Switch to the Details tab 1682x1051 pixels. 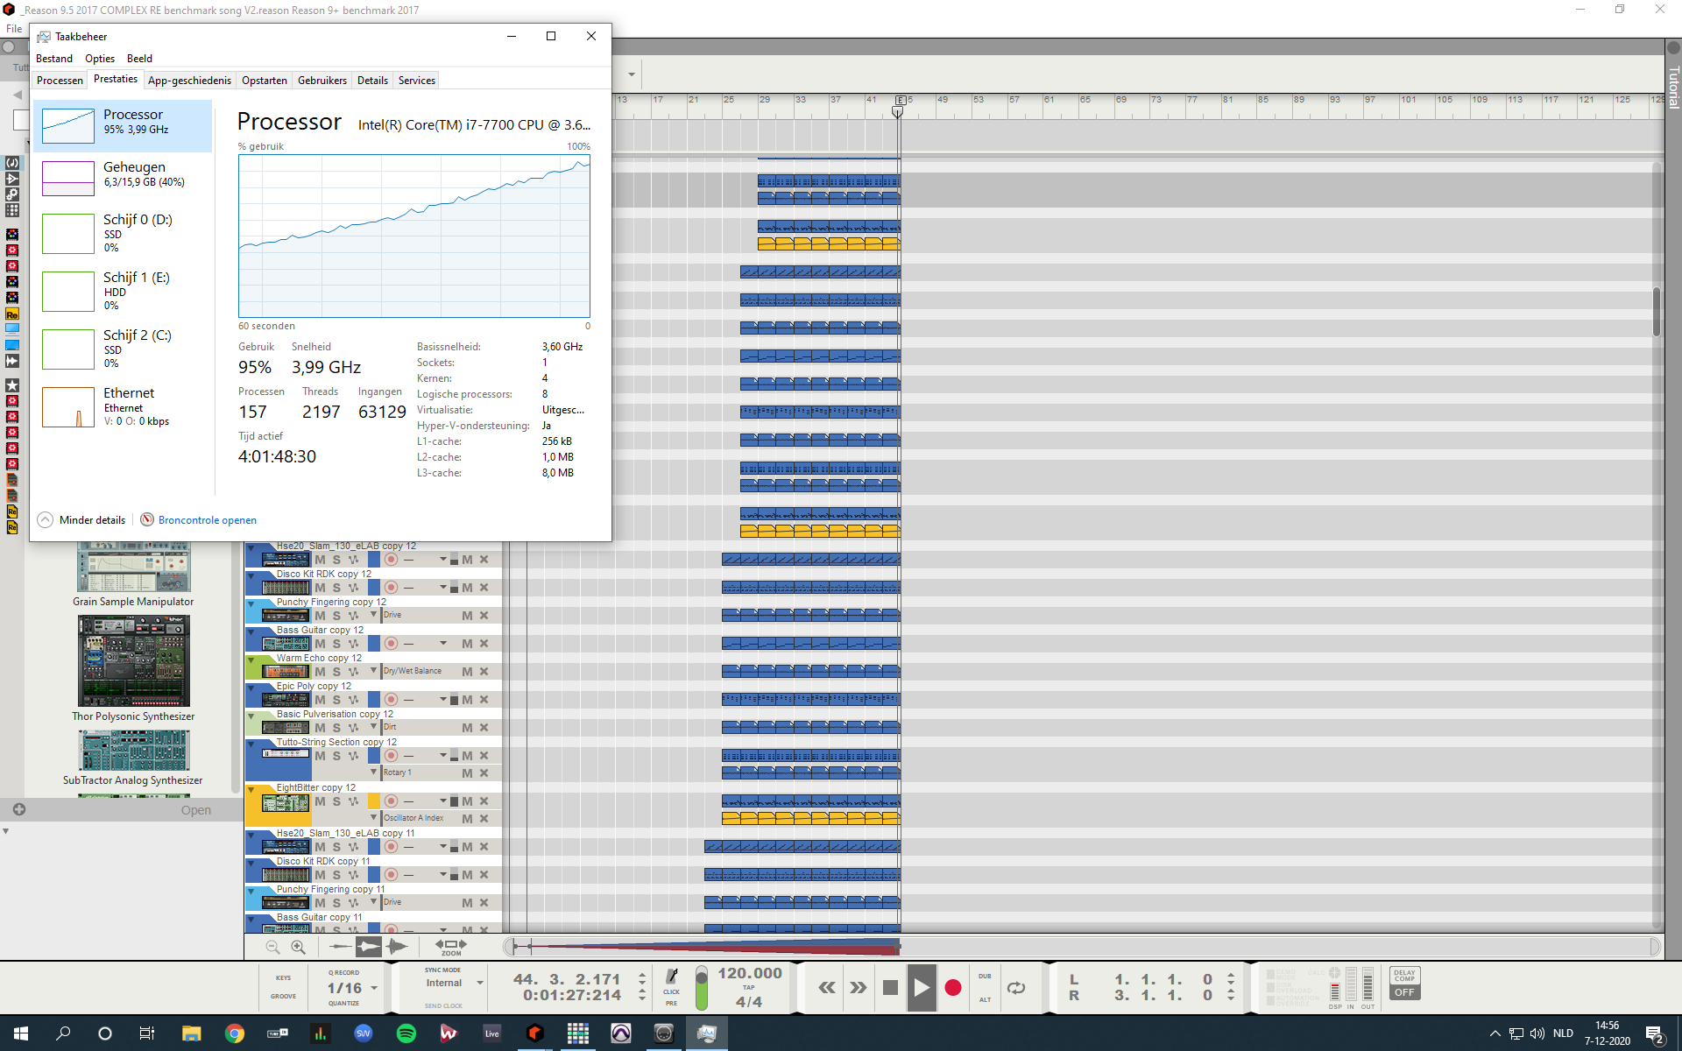[372, 81]
